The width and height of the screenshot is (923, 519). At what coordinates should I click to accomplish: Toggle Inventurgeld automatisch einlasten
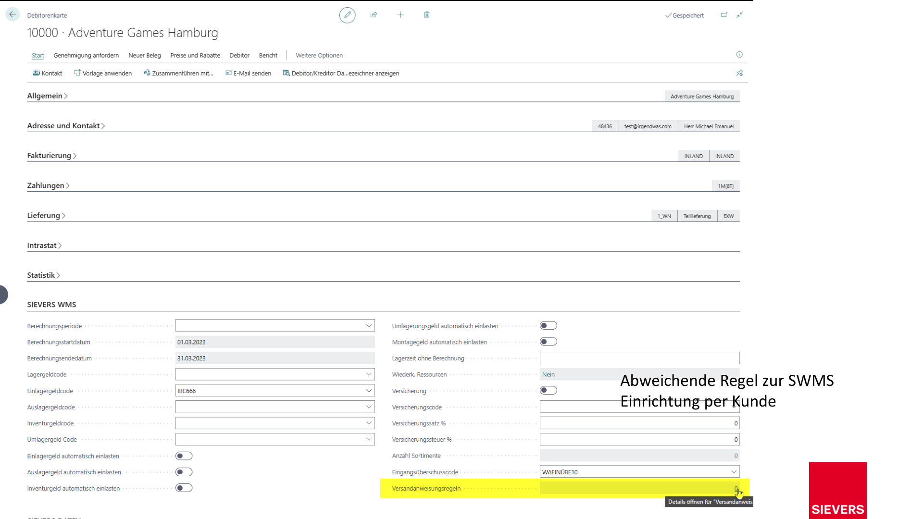[x=184, y=488]
